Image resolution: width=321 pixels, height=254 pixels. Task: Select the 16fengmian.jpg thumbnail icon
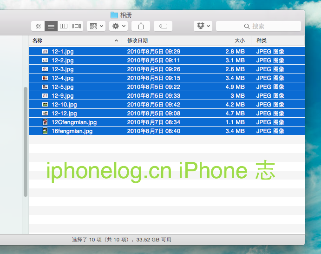tap(45, 131)
